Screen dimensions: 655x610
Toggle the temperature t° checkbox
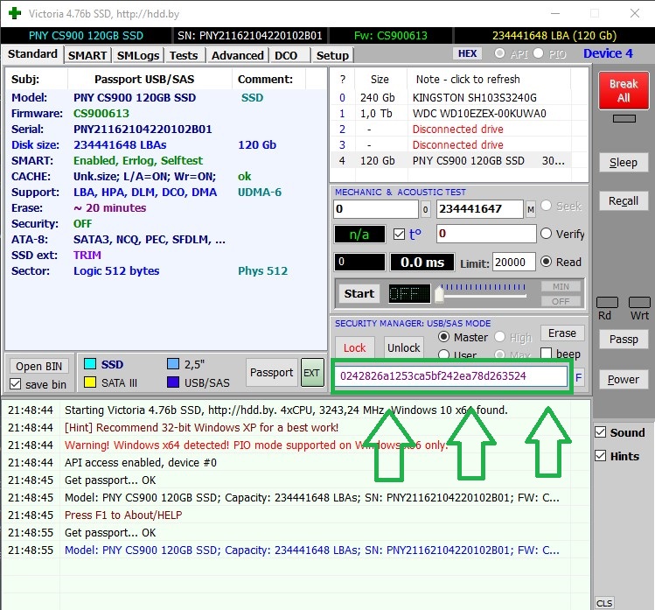(x=399, y=235)
